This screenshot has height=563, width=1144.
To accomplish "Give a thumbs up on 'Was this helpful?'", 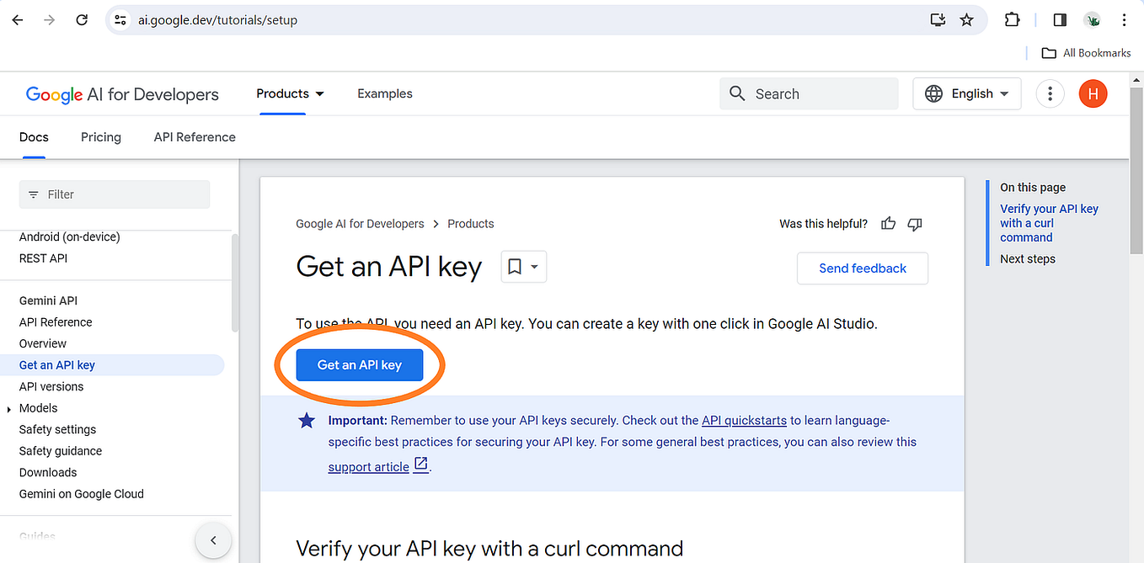I will [x=888, y=223].
